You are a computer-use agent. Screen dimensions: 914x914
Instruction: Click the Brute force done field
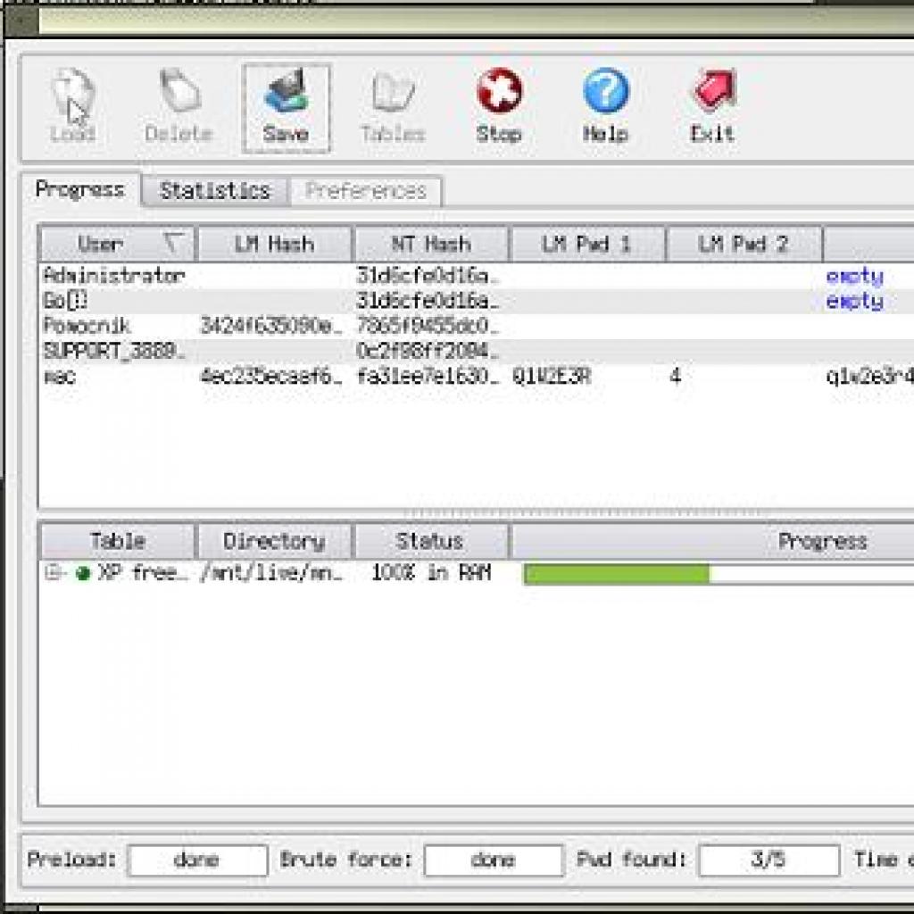coord(494,860)
